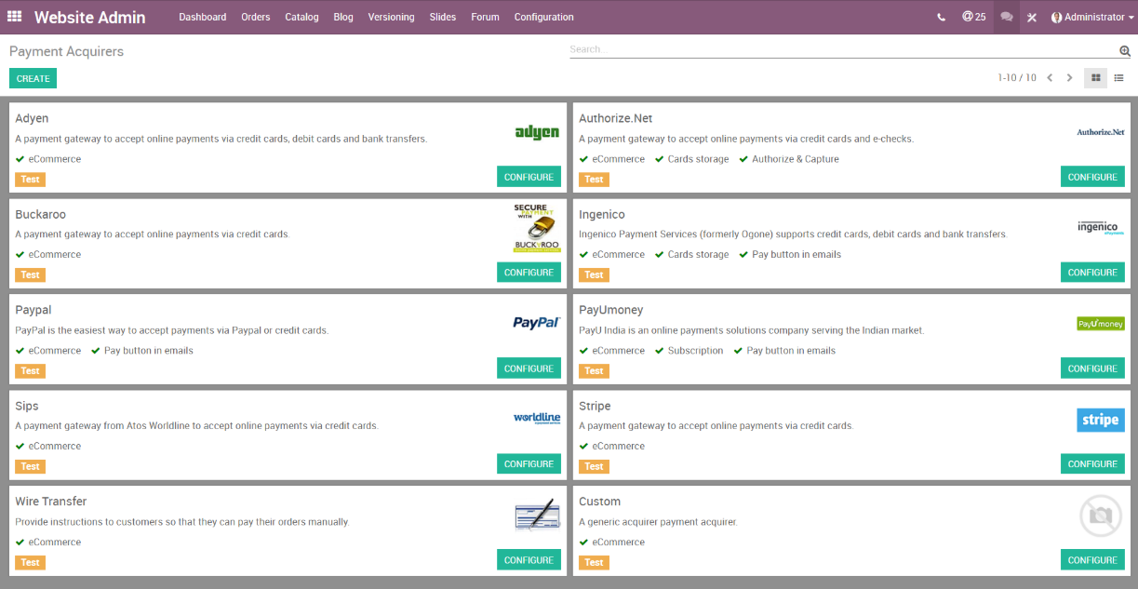Open the Configuration menu
Screen dimensions: 1138x589
coord(543,16)
